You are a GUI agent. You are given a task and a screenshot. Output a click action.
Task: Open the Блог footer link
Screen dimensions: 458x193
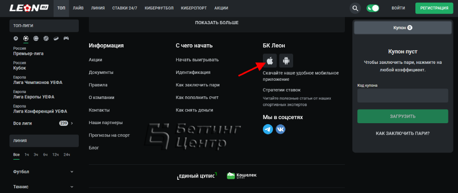pos(94,147)
